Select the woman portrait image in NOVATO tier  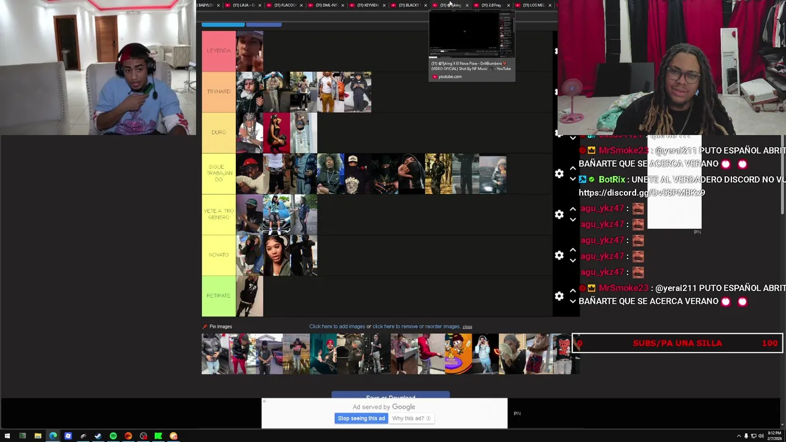pyautogui.click(x=276, y=255)
